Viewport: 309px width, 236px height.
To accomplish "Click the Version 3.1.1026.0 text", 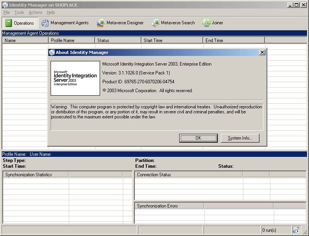I will tap(136, 73).
